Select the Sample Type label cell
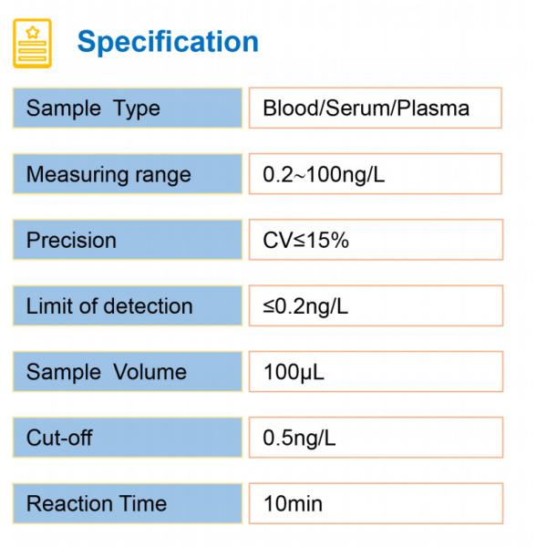The height and width of the screenshot is (547, 547). coord(127,108)
